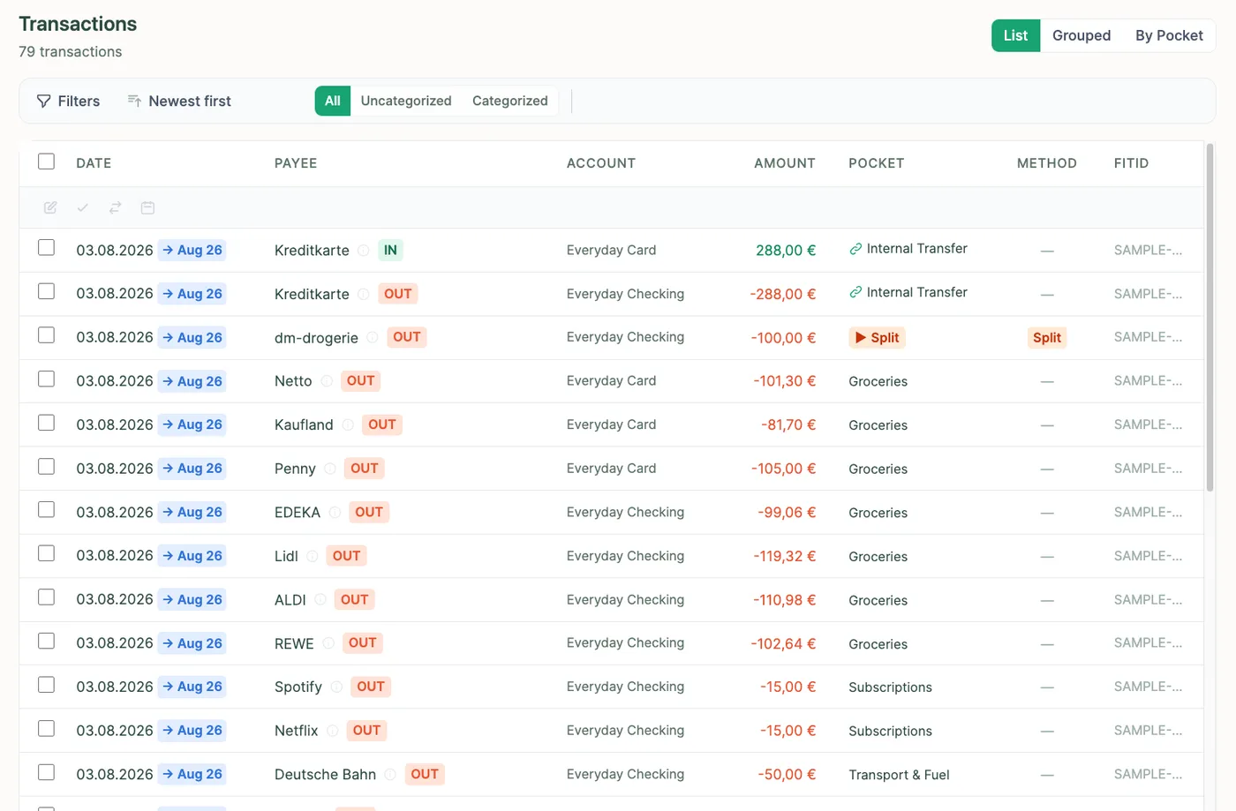Screen dimensions: 1236x811
Task: Click the bulk swap arrows icon
Action: pos(116,207)
